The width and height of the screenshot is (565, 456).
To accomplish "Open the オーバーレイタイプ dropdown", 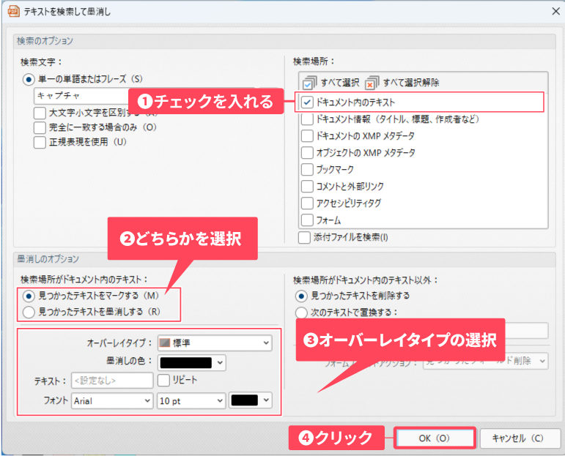I will (x=214, y=342).
